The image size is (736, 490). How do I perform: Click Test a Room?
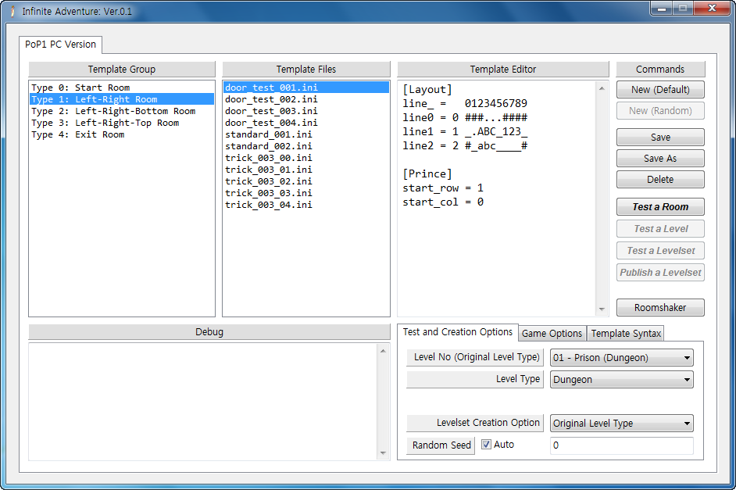coord(660,207)
